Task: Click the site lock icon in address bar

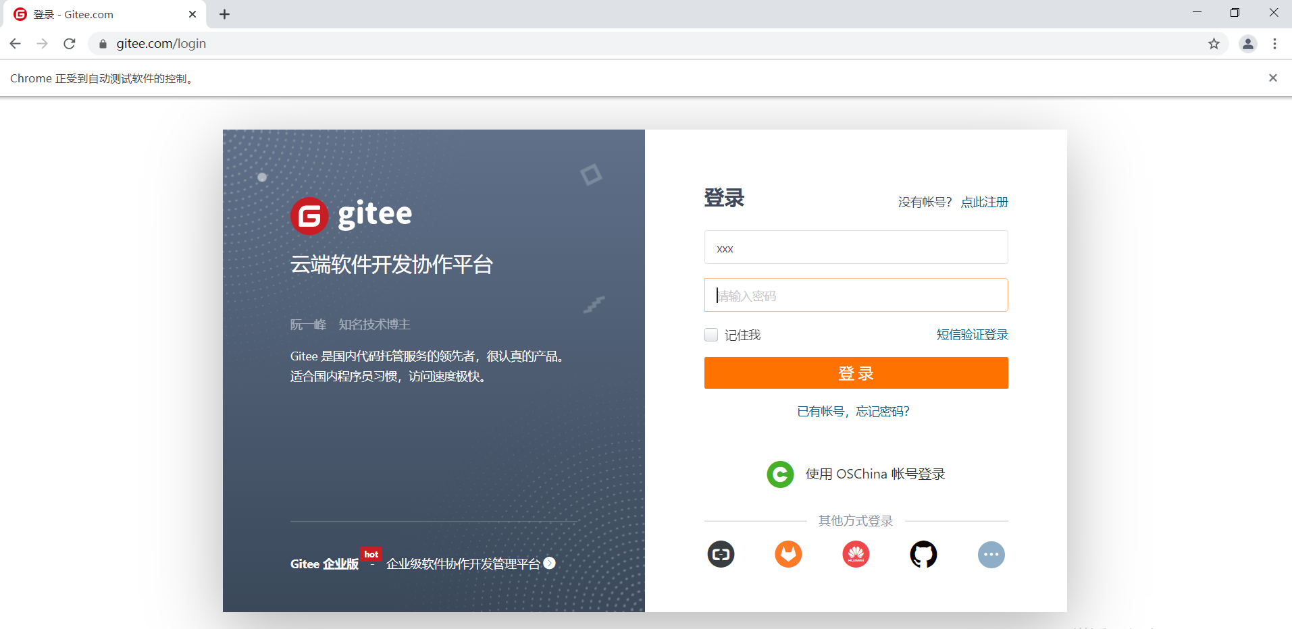Action: (103, 44)
